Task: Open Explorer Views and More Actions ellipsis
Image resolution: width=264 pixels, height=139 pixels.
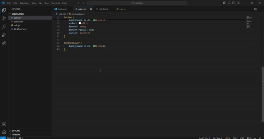Action: pos(48,9)
